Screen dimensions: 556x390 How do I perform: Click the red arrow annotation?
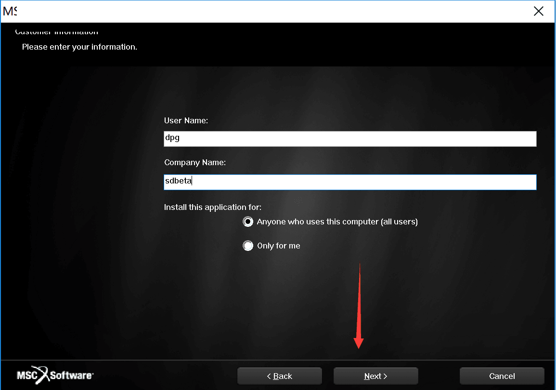[x=359, y=306]
